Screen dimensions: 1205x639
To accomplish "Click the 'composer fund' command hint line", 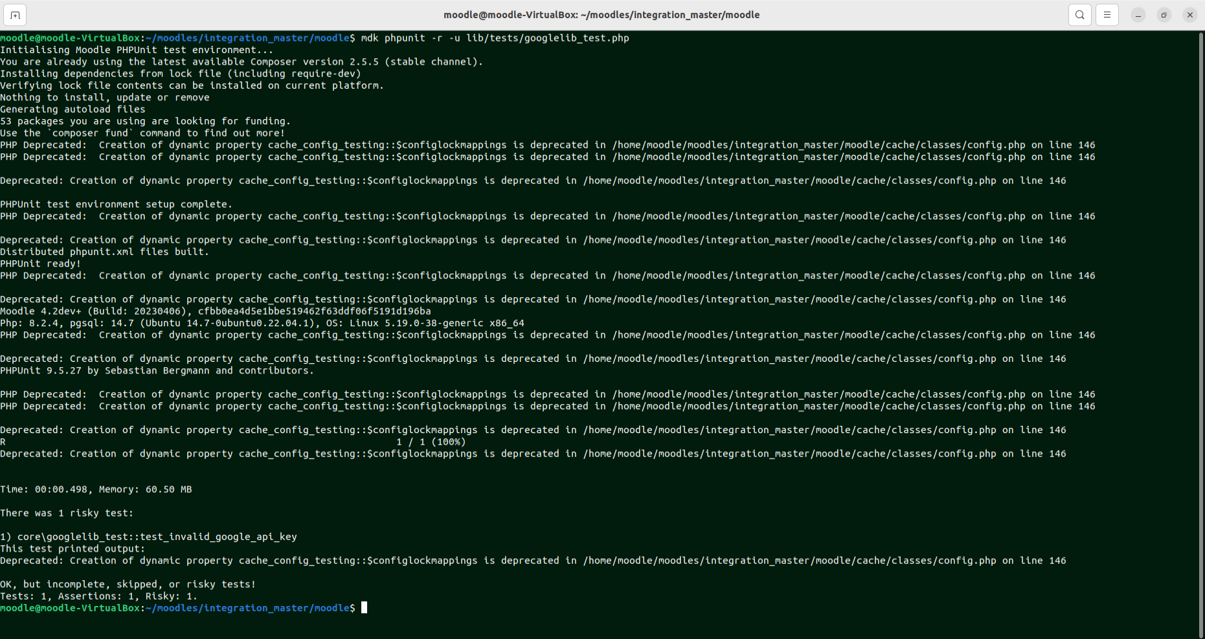I will (142, 133).
